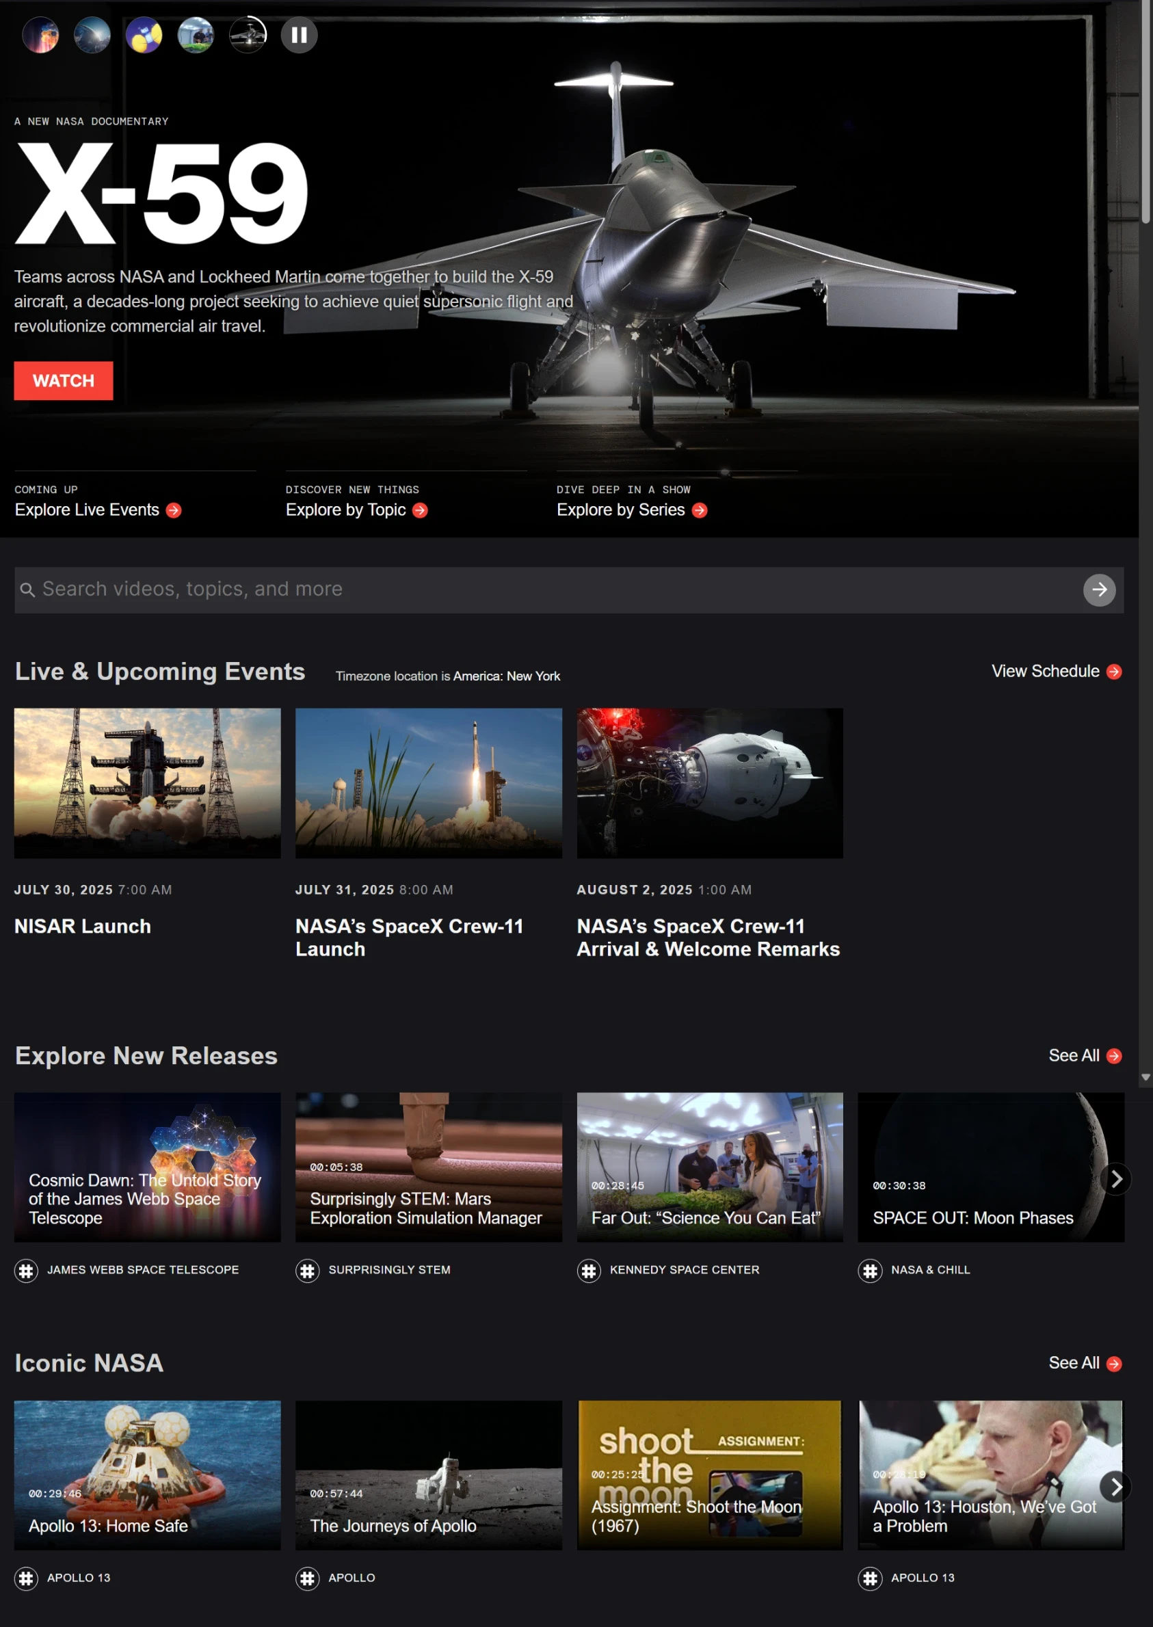Open Assignment: Shoot the Moon (1967) card
This screenshot has height=1627, width=1153.
pos(710,1475)
